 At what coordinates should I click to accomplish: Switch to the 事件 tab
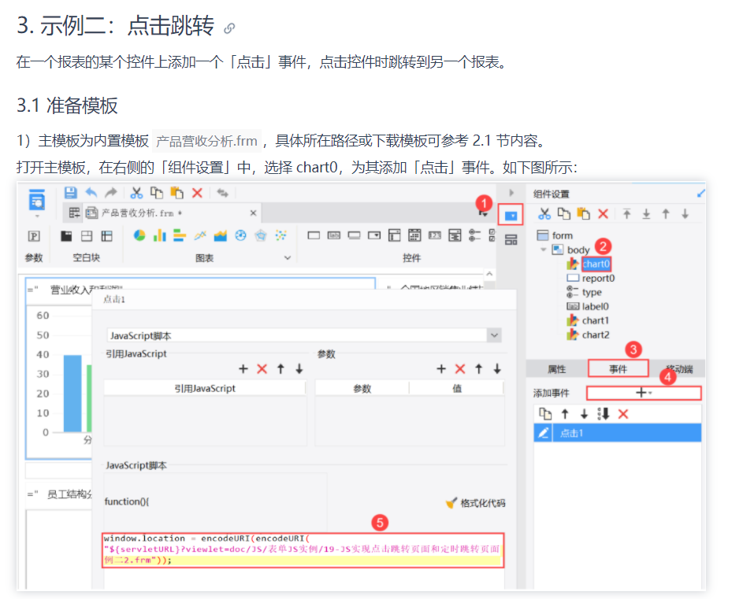coord(618,369)
